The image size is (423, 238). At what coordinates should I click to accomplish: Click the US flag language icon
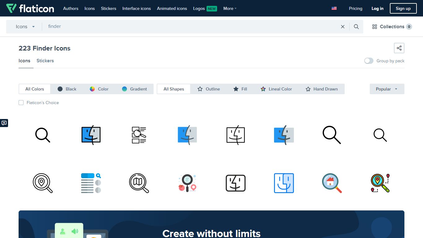334,8
